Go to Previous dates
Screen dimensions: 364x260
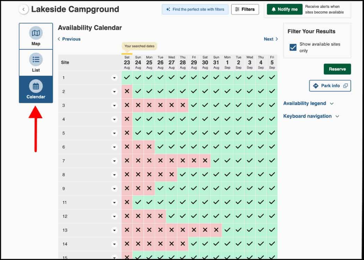69,39
